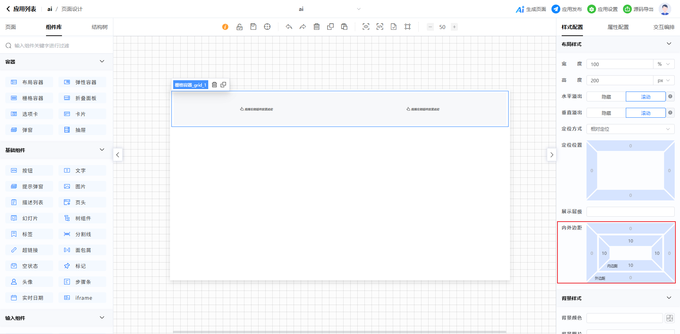The image size is (680, 334).
Task: Set 垂直溢出 to 滚动
Action: coord(645,113)
